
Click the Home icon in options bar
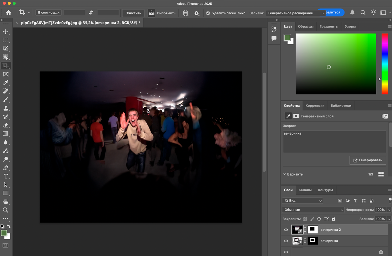coord(9,13)
